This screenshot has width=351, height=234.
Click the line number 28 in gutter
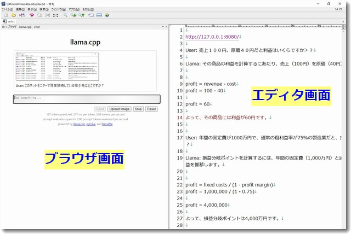(x=180, y=225)
